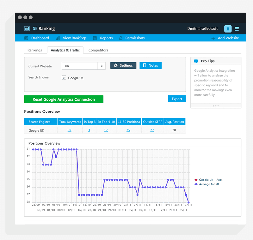Image resolution: width=253 pixels, height=240 pixels.
Task: Open the In Top 3 value link
Action: 89,130
